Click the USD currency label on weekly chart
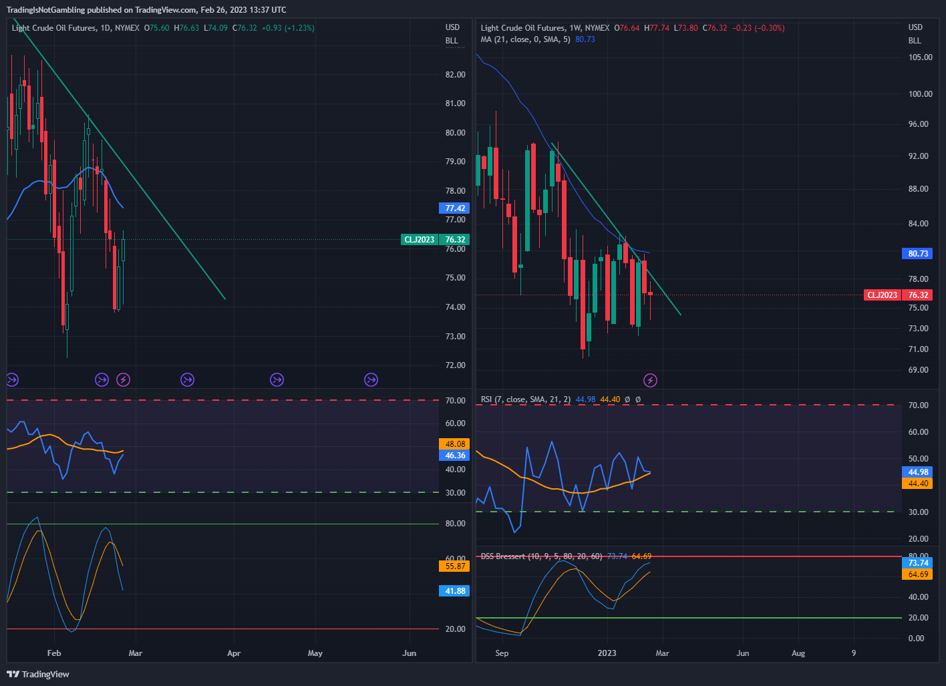Screen dimensions: 946x686 pyautogui.click(x=915, y=27)
